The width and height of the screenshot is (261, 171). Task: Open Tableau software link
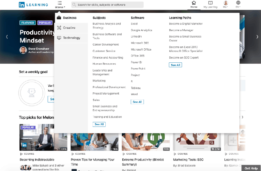[x=136, y=88]
